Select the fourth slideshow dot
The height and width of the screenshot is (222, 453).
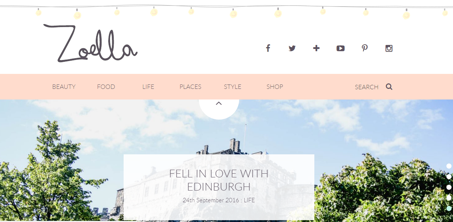(x=449, y=198)
